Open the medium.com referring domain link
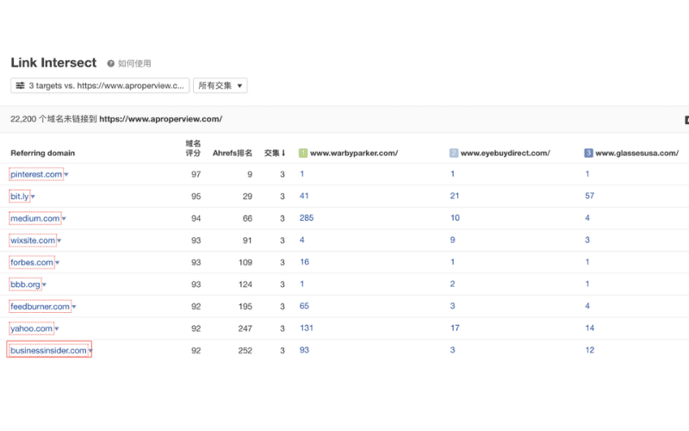Viewport: 689px width, 431px height. (35, 218)
